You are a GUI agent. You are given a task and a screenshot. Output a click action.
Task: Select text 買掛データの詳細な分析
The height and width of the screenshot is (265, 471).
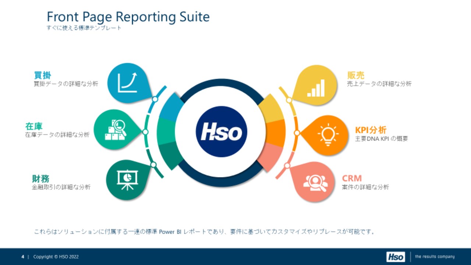pyautogui.click(x=66, y=84)
